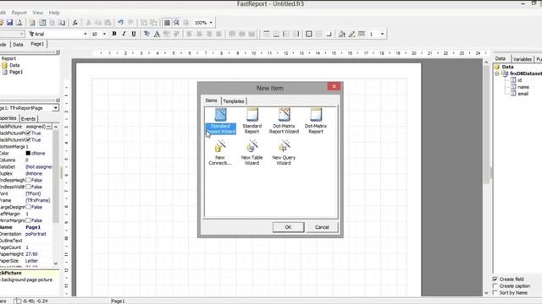The image size is (542, 304).
Task: Toggle the Align to Grid toolbar icon
Action: 176,23
